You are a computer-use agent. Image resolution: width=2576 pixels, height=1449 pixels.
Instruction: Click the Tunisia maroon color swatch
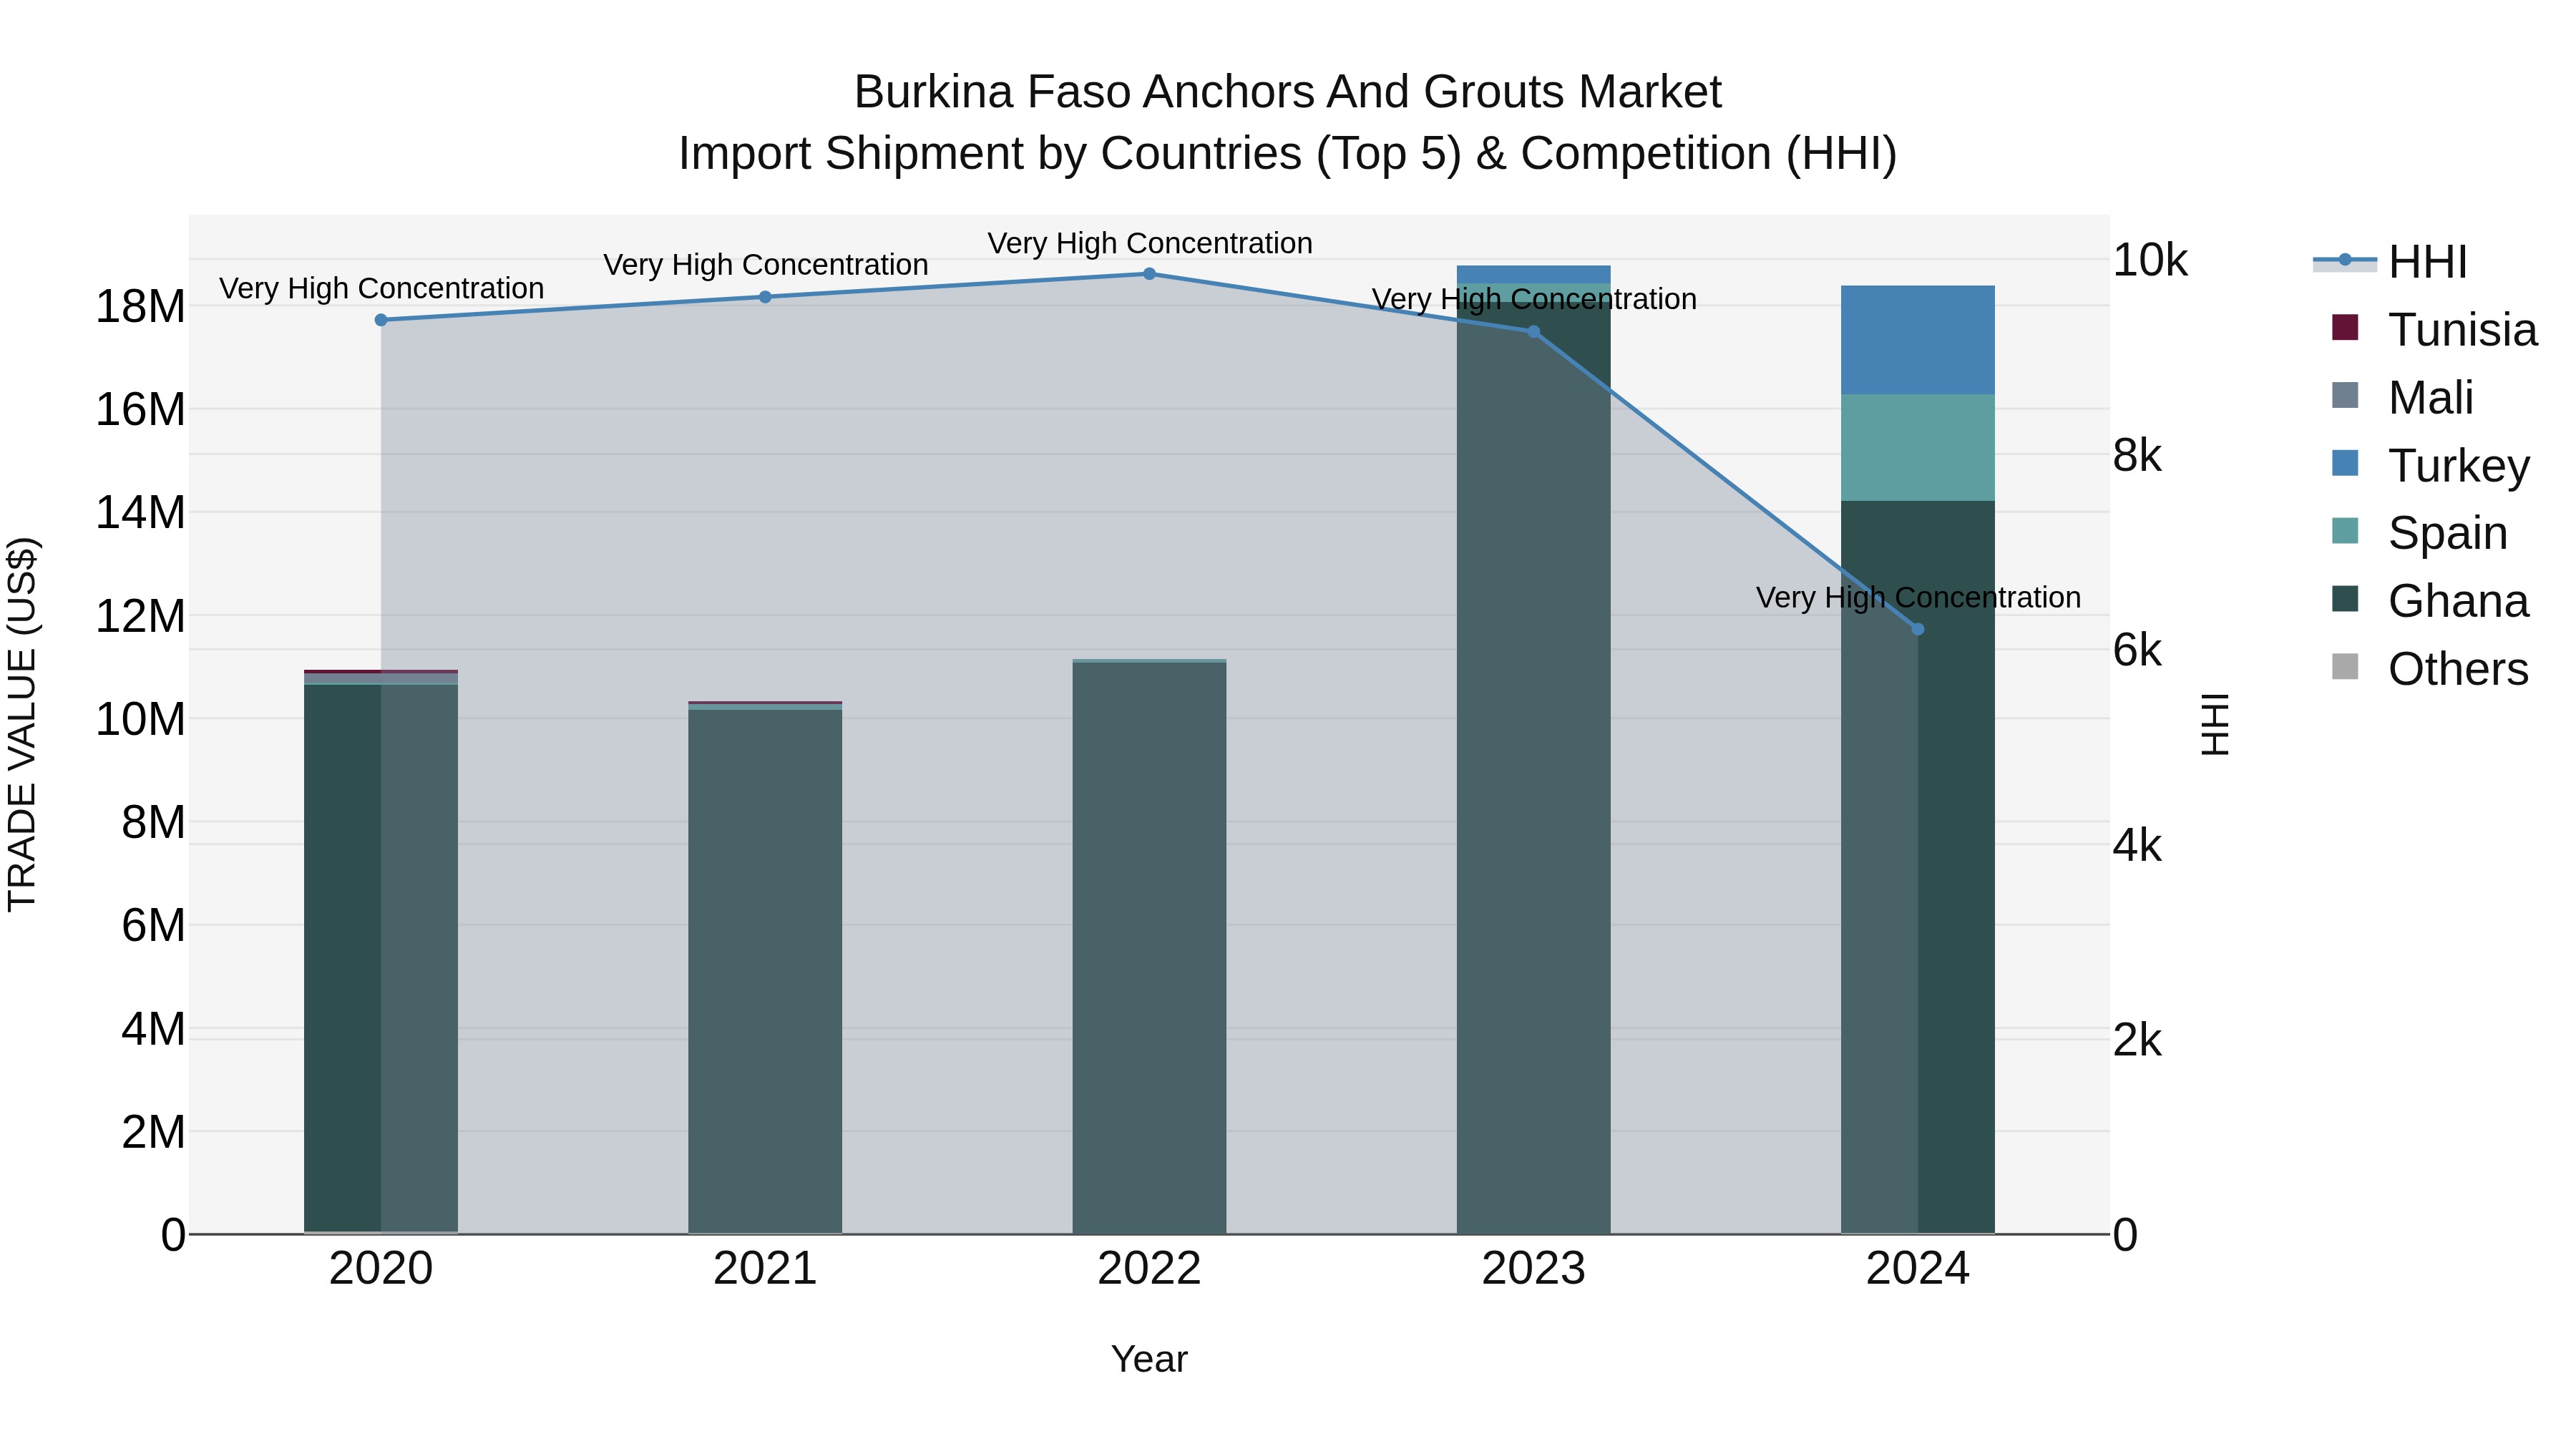[2344, 327]
